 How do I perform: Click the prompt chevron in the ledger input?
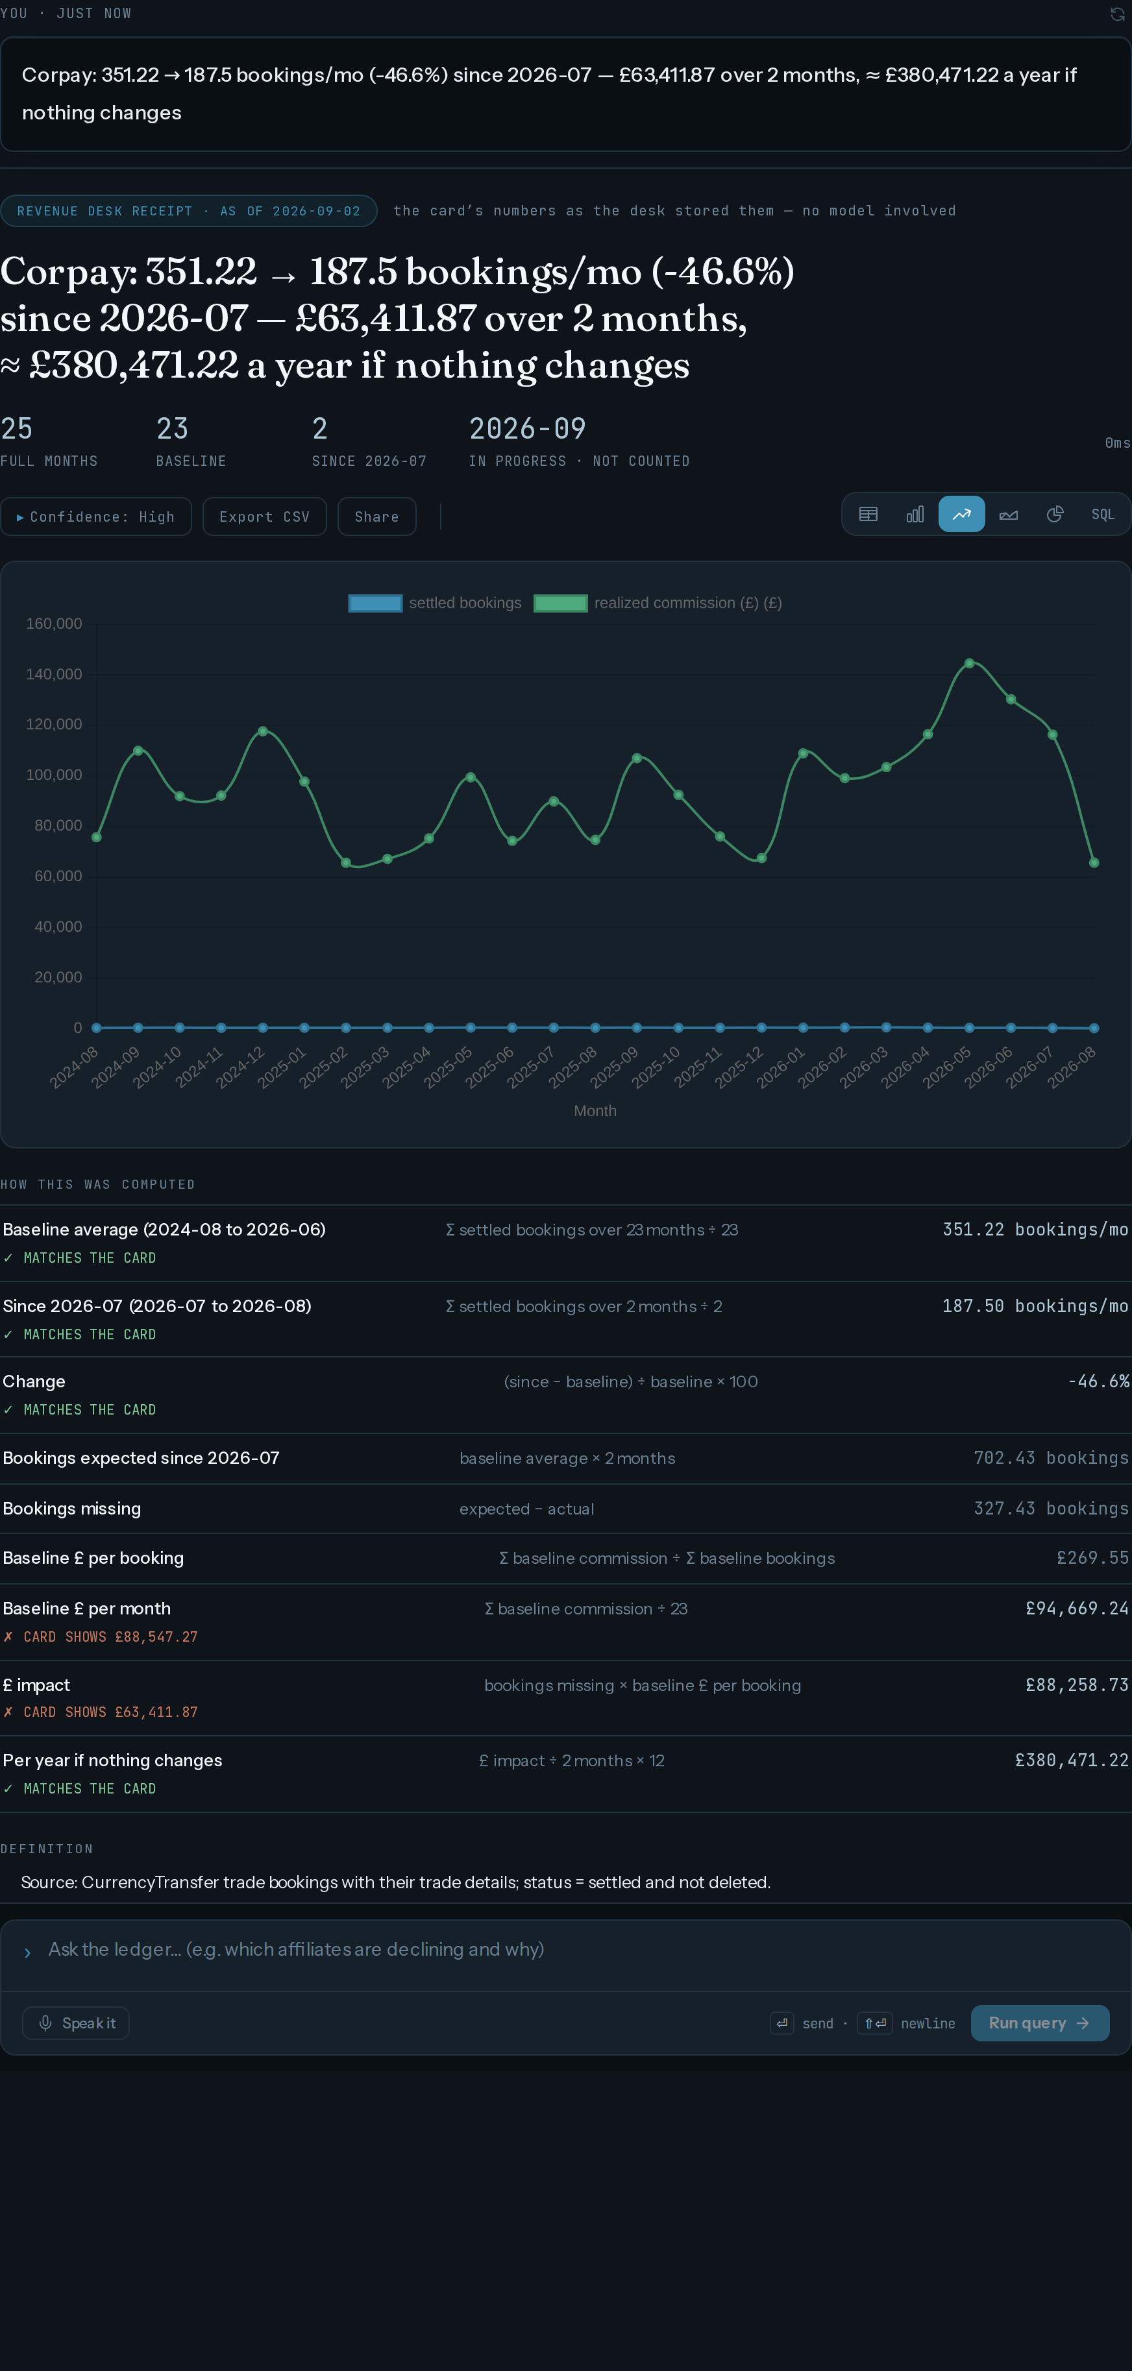(28, 1952)
